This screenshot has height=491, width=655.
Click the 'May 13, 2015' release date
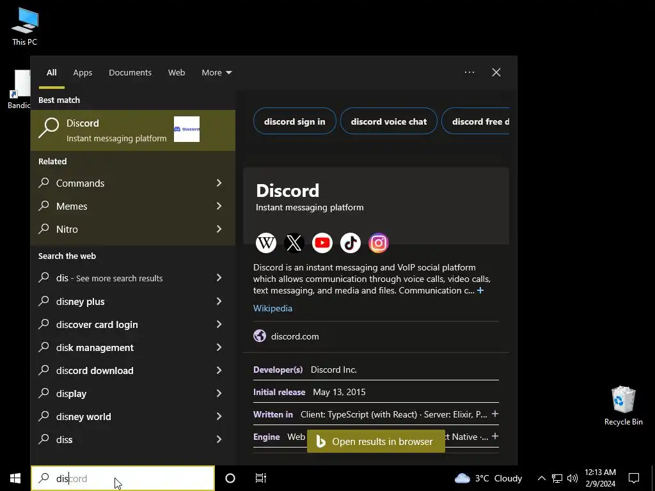coord(339,392)
